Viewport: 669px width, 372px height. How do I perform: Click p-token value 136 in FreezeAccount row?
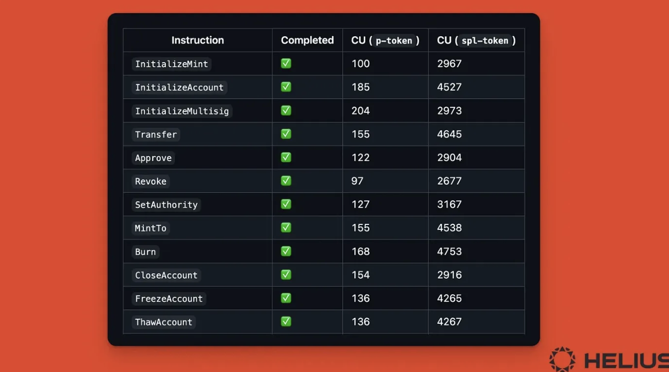[360, 298]
